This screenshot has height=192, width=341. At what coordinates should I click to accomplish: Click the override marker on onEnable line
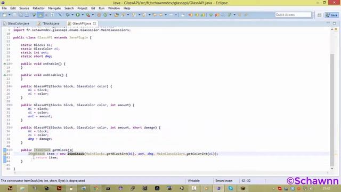tap(5, 64)
